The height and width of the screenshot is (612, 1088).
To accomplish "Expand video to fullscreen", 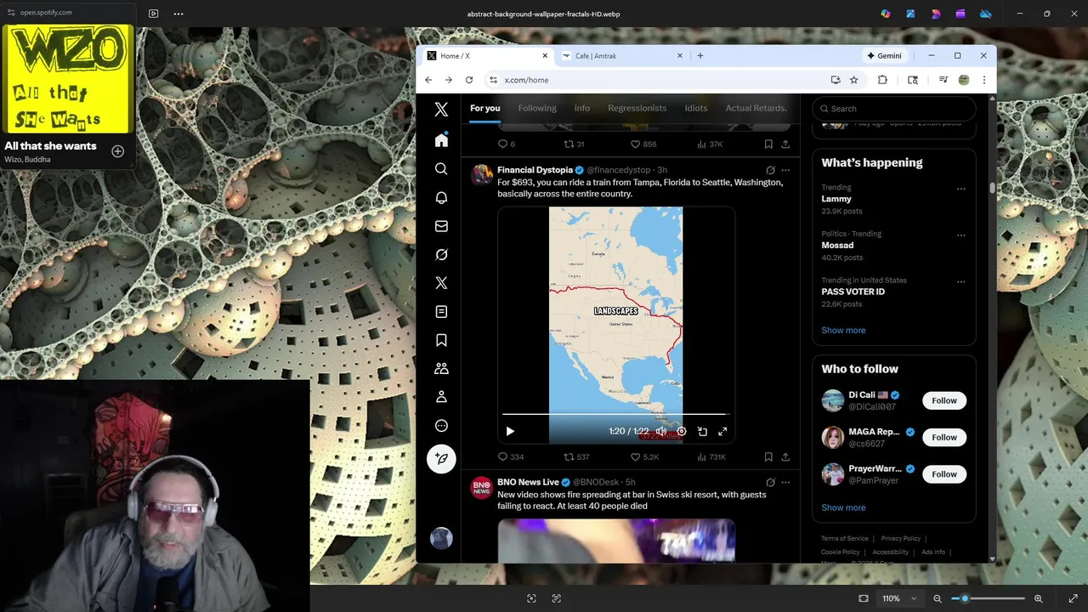I will 722,432.
